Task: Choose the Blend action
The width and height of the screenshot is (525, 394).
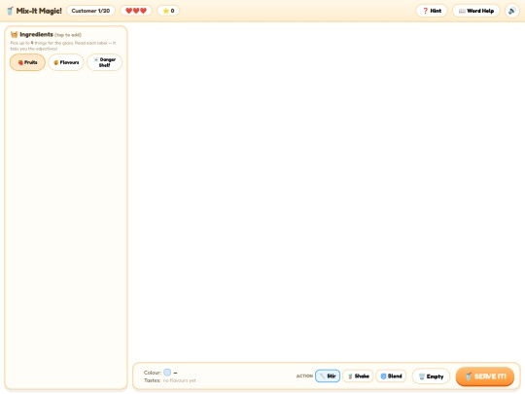Action: [391, 376]
